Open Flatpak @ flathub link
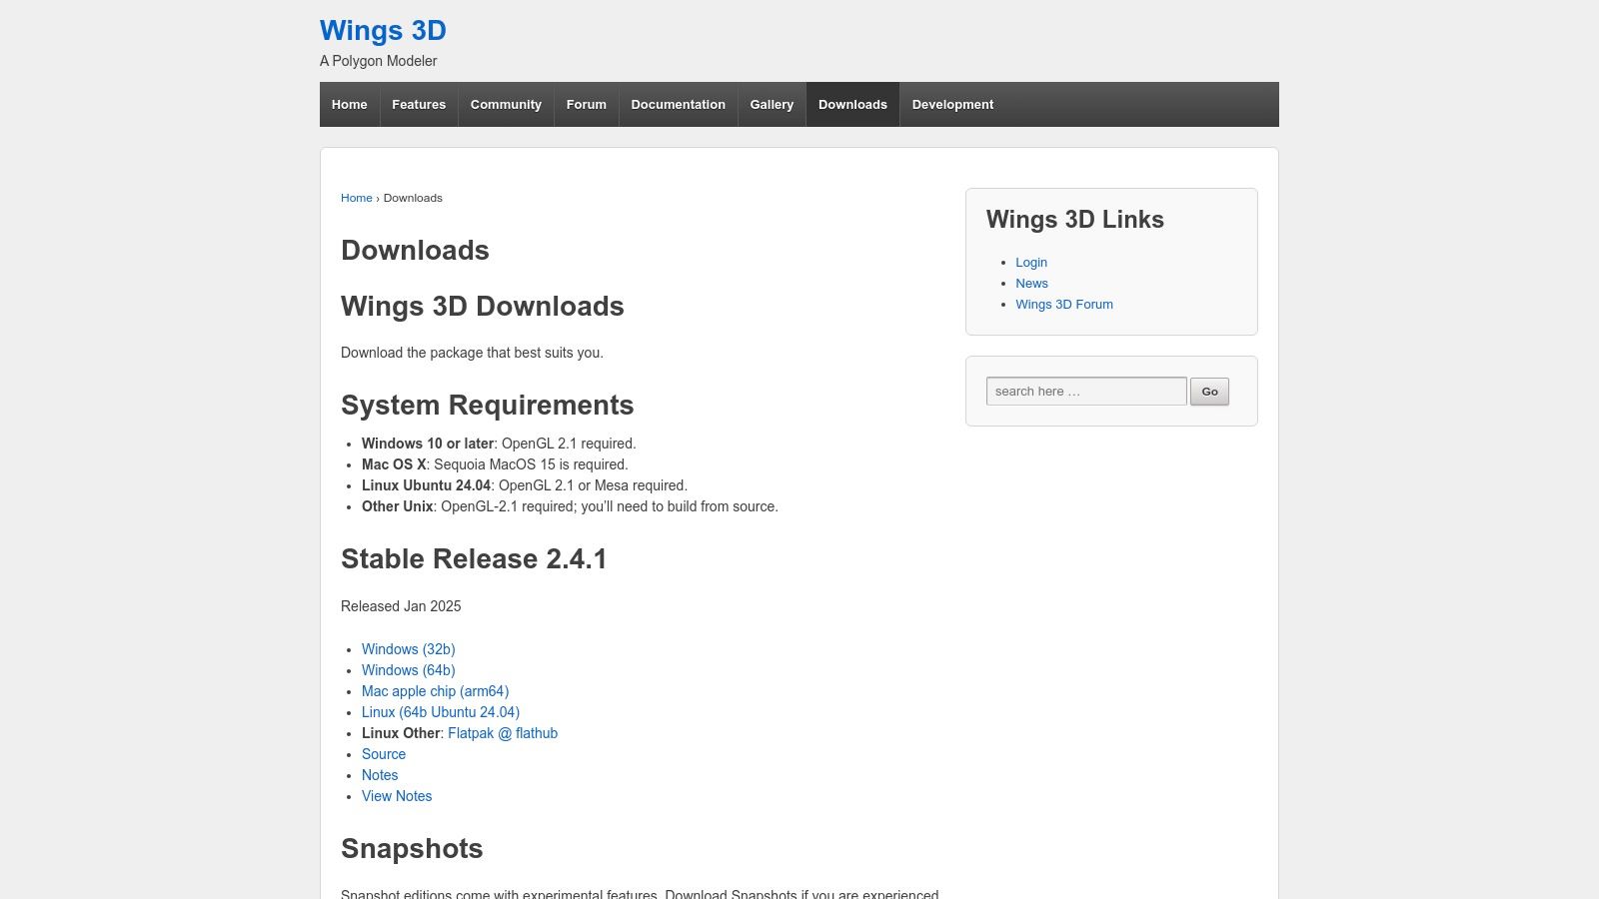The image size is (1599, 899). (x=503, y=733)
